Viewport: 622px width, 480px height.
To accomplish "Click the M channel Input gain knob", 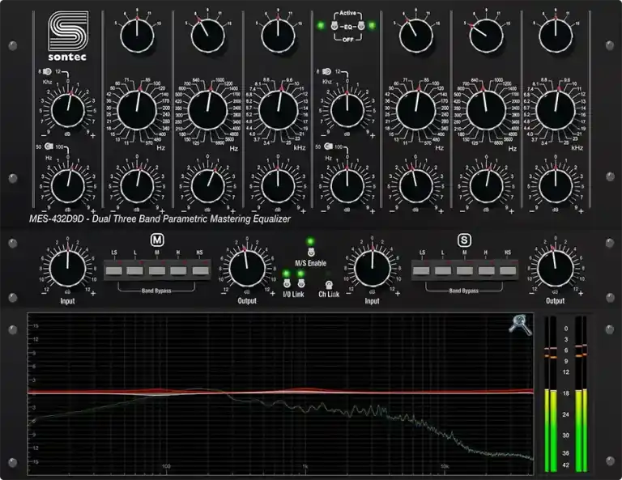I will click(67, 269).
